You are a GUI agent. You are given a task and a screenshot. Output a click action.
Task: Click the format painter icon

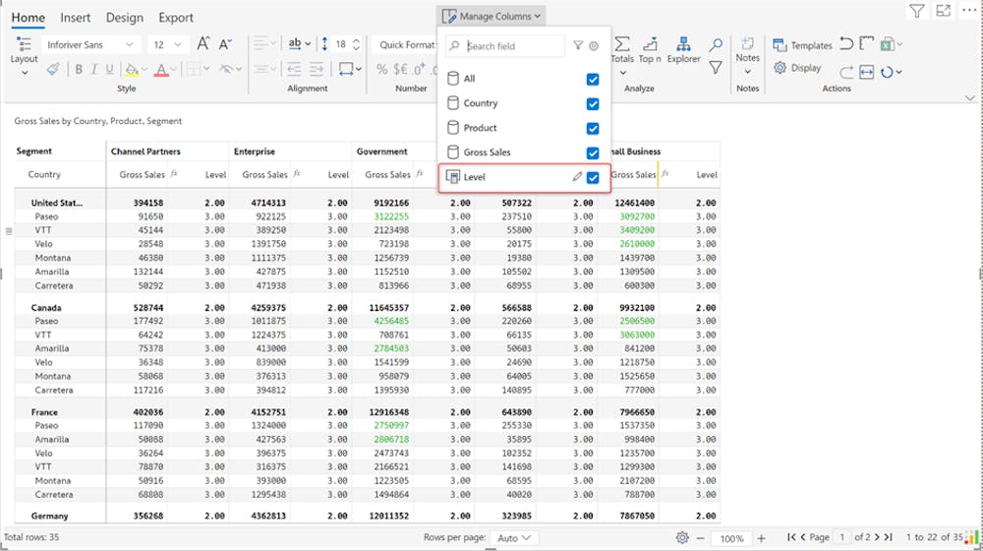[x=53, y=70]
